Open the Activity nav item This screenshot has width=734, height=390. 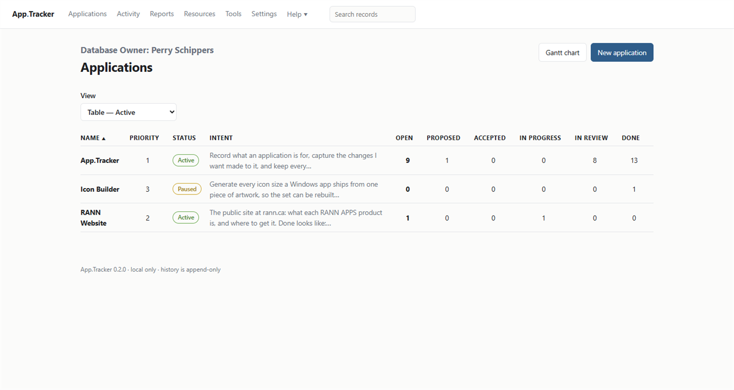[x=128, y=14]
